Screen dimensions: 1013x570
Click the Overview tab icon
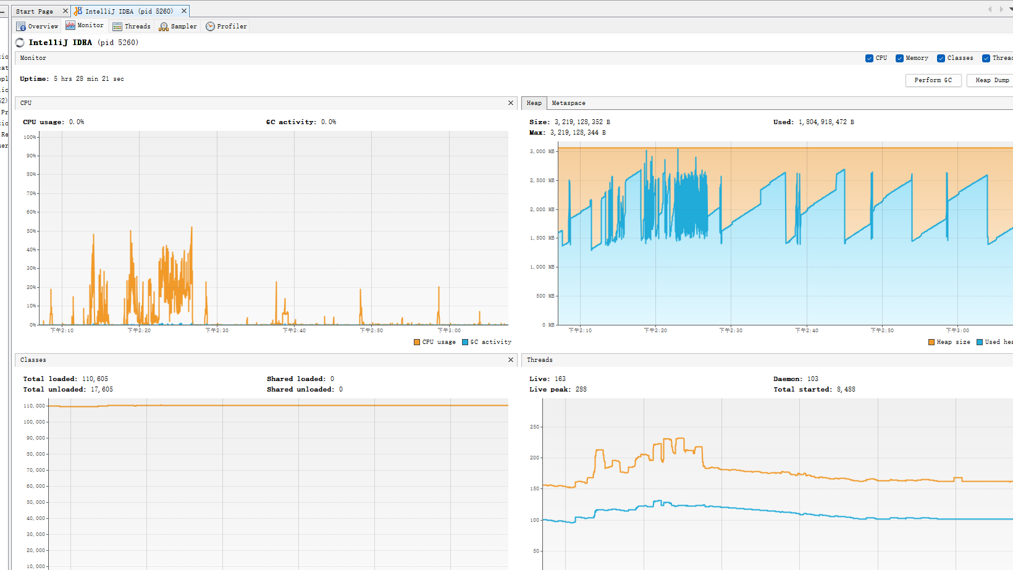21,27
